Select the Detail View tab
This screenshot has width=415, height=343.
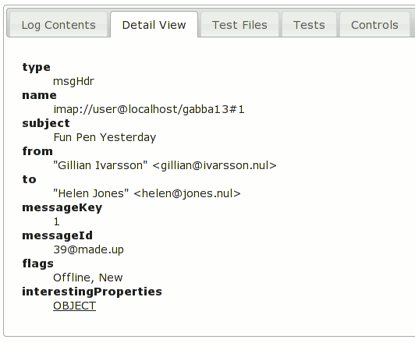tap(154, 25)
